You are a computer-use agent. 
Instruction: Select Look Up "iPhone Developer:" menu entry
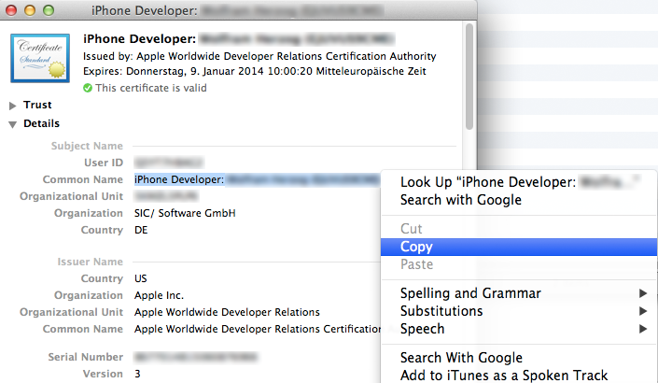pyautogui.click(x=519, y=182)
